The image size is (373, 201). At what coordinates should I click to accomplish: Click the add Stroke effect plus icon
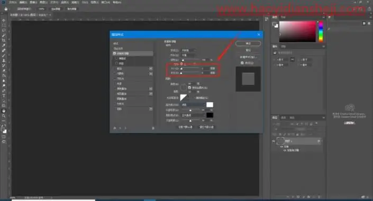[x=151, y=69]
